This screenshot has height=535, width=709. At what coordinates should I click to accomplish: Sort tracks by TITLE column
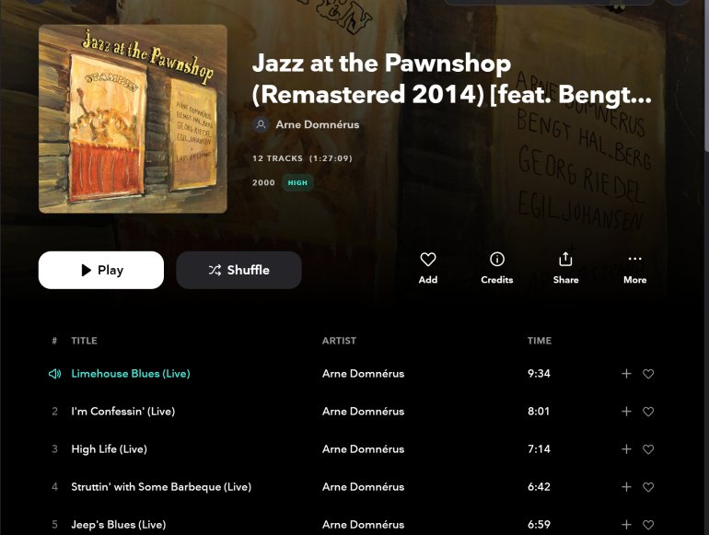[x=84, y=341]
